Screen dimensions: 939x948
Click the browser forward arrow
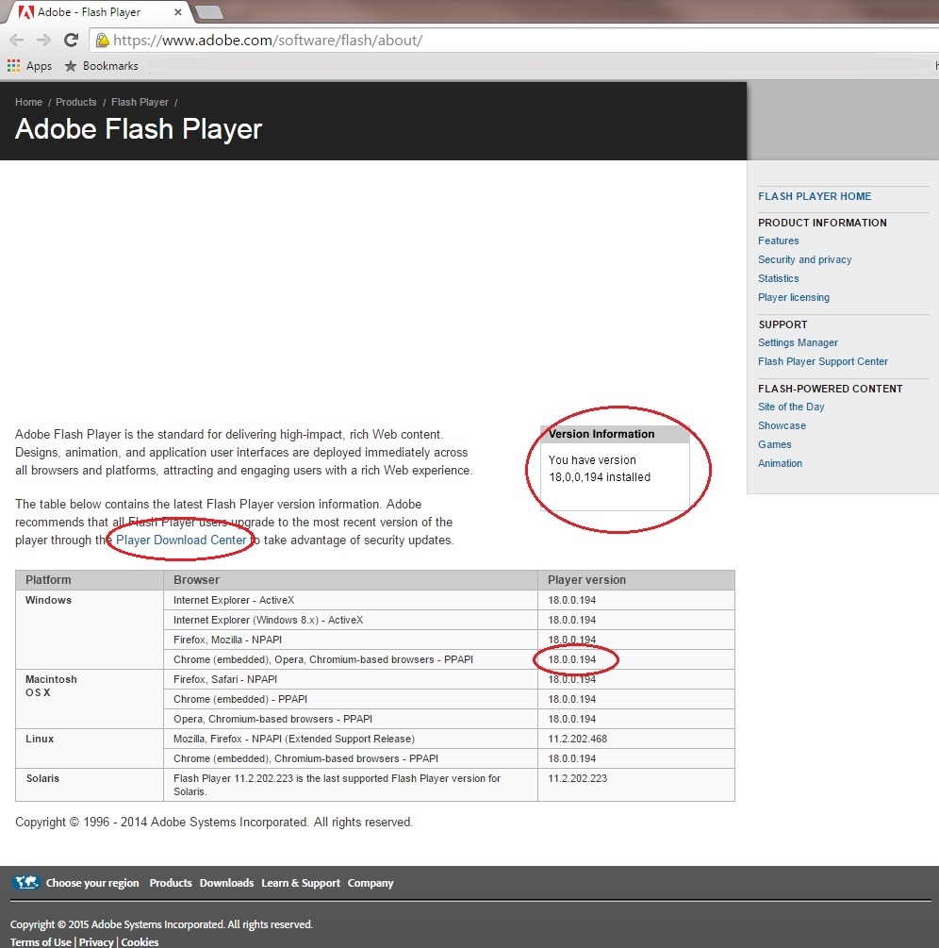click(43, 41)
